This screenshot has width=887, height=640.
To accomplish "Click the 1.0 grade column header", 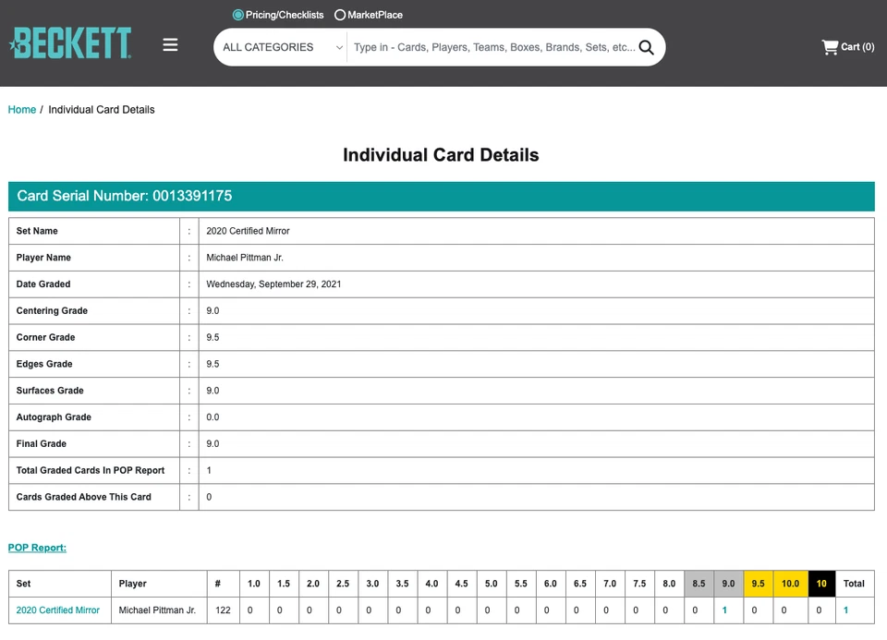I will [254, 584].
